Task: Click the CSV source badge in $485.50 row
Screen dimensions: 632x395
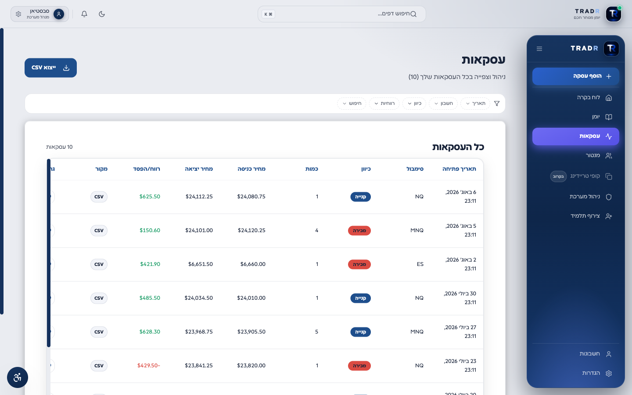Action: pyautogui.click(x=99, y=298)
